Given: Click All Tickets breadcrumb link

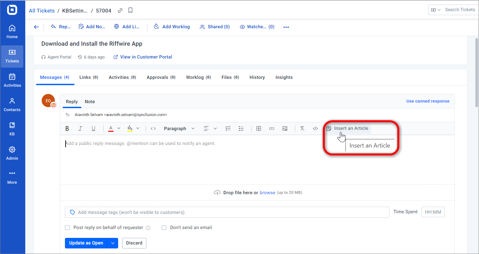Looking at the screenshot, I should (x=42, y=11).
